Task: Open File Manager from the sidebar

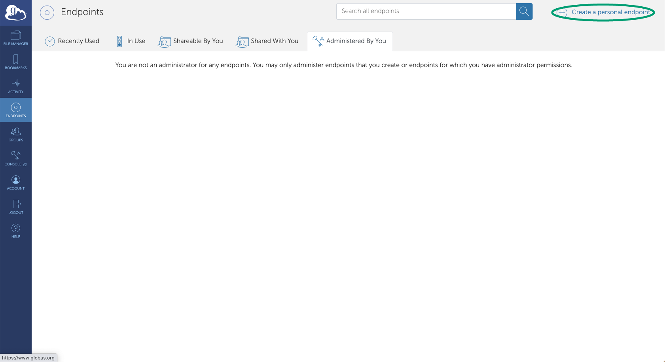Action: coord(16,38)
